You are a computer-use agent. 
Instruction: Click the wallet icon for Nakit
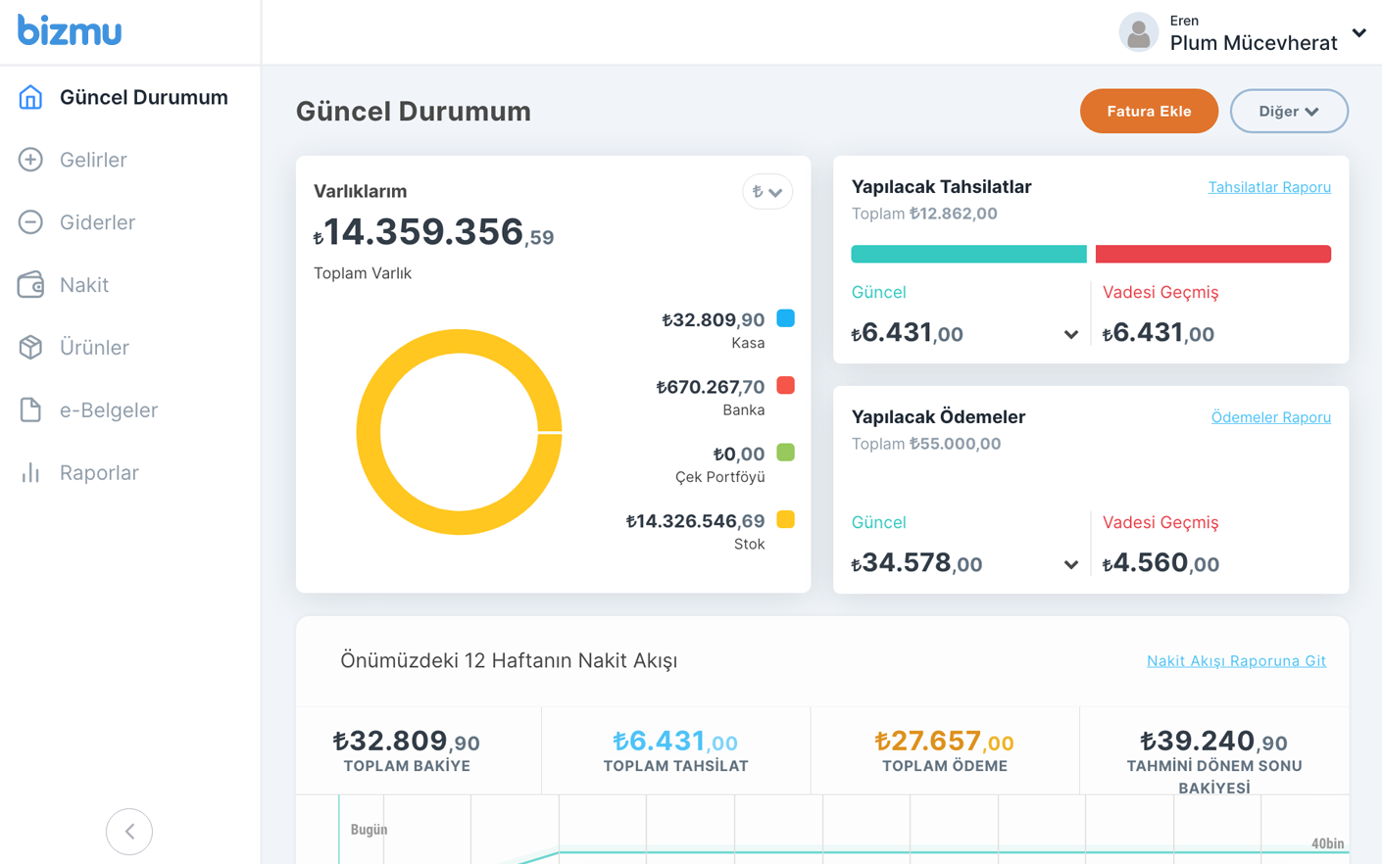click(x=30, y=285)
